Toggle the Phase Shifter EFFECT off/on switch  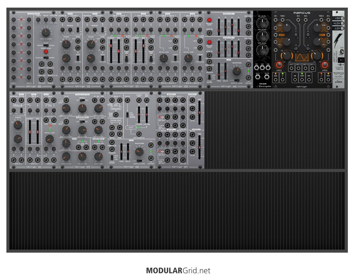click(x=82, y=100)
